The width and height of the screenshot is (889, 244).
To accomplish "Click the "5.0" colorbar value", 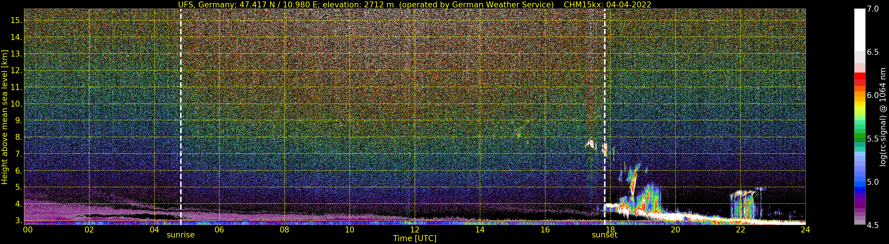I will (873, 182).
